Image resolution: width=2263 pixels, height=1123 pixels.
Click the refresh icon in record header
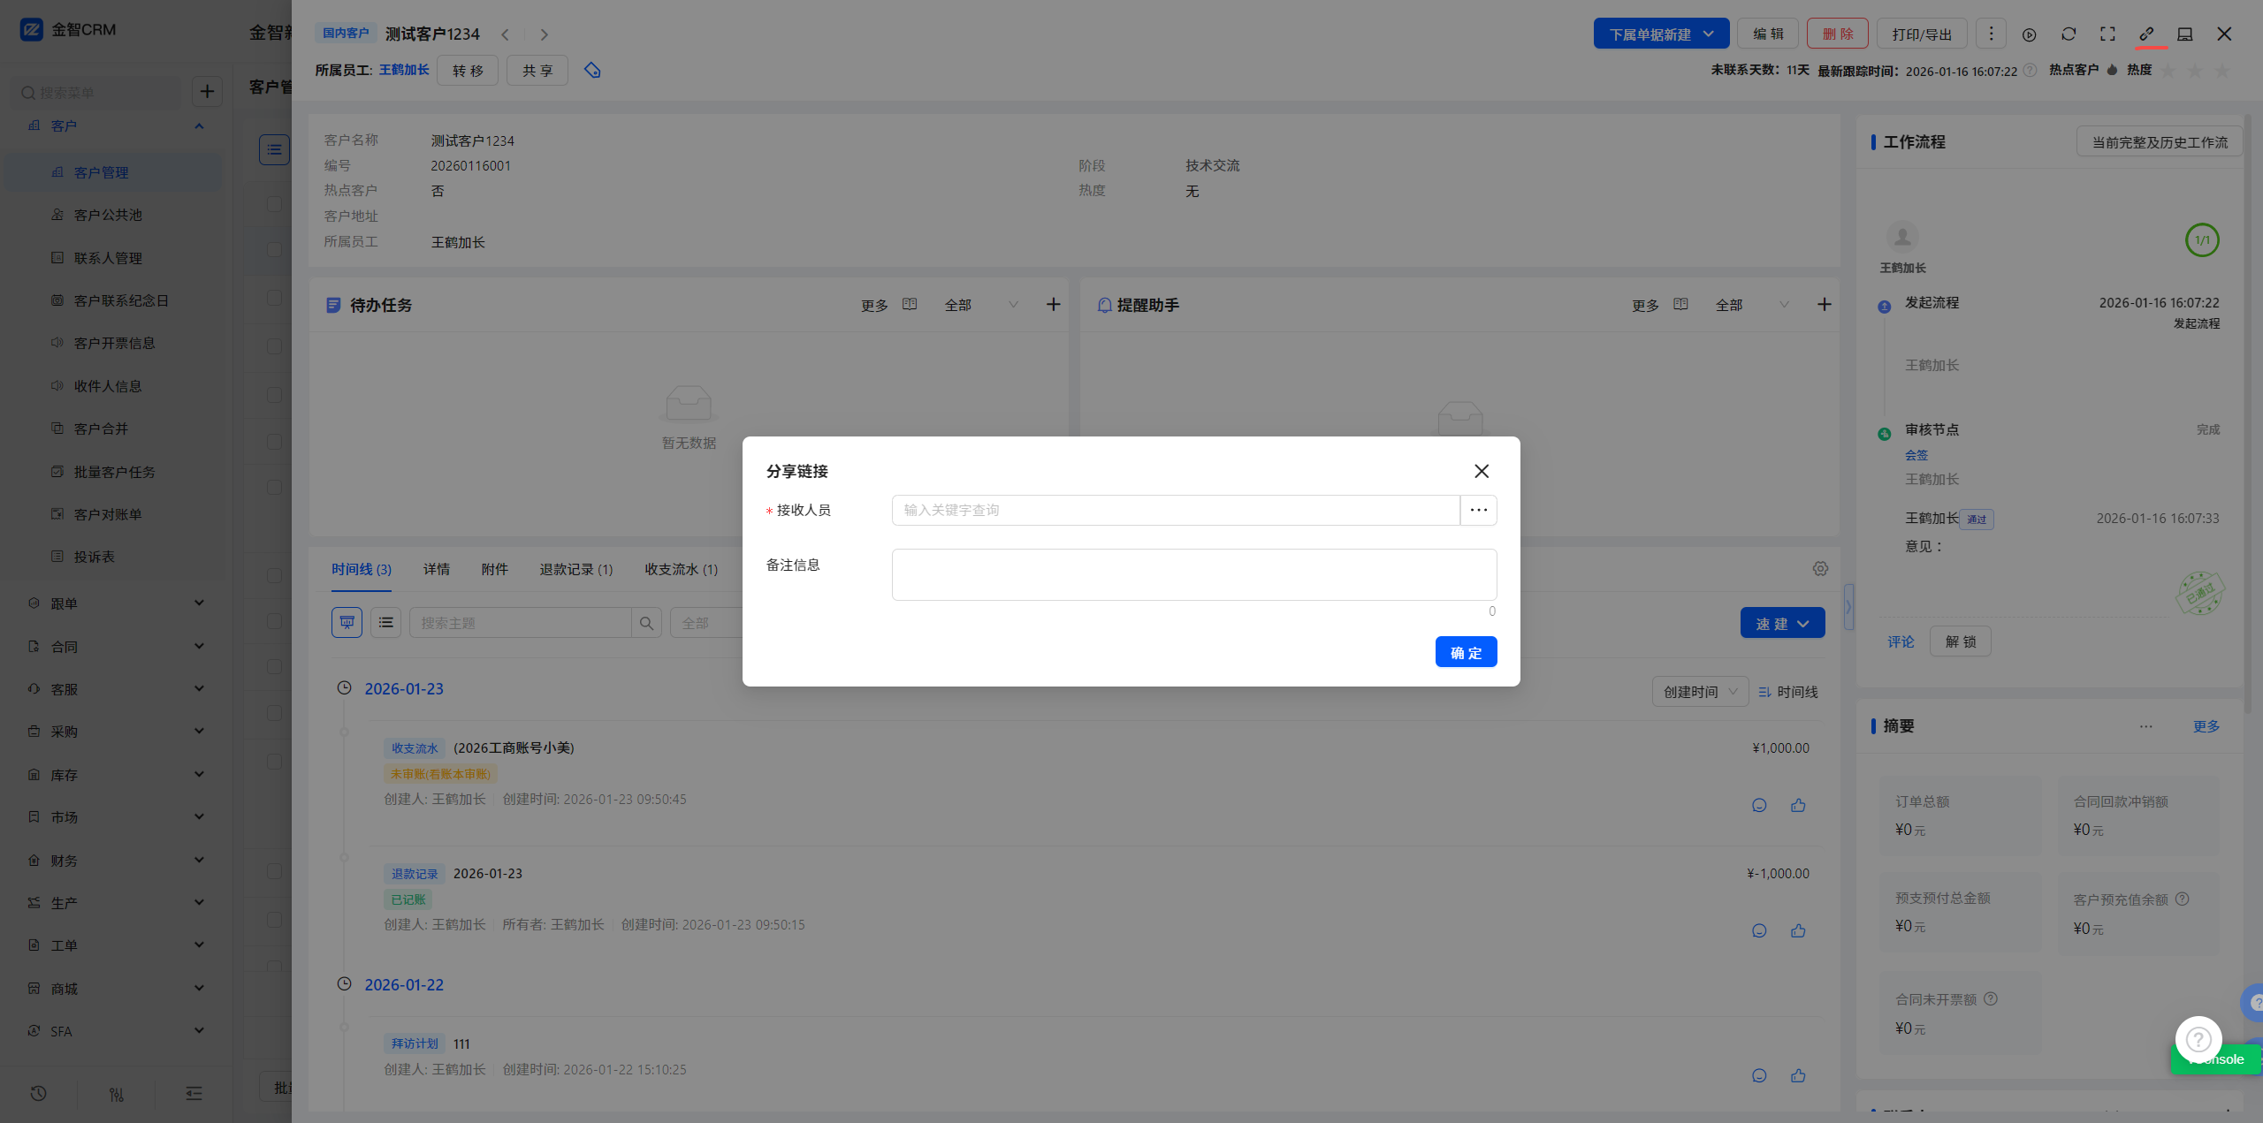pos(2069,34)
